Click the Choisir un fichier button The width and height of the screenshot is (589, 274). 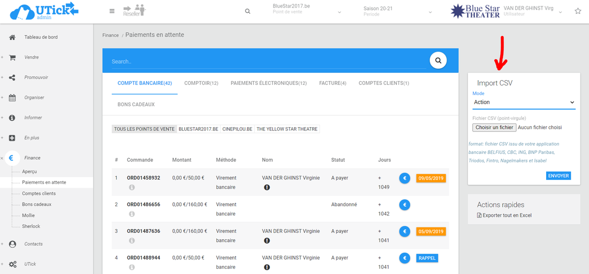point(494,128)
